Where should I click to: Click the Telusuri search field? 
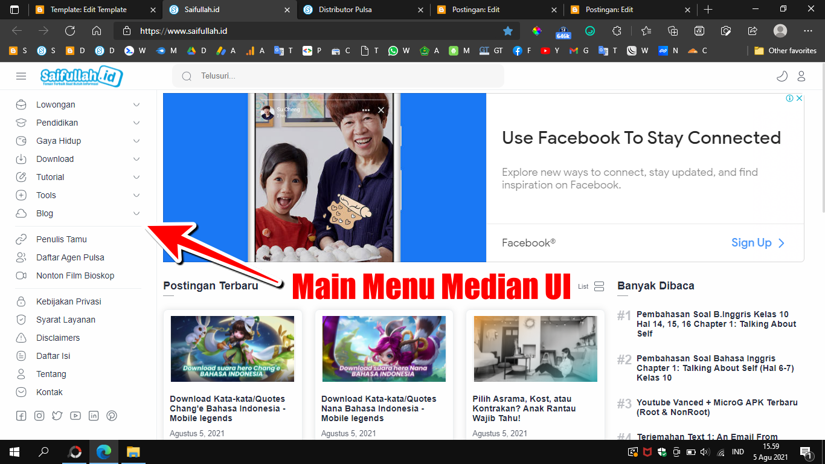[x=338, y=76]
